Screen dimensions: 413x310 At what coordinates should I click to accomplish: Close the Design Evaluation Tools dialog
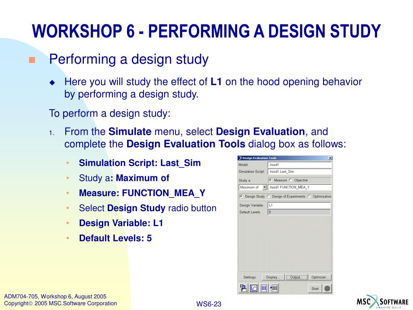330,158
